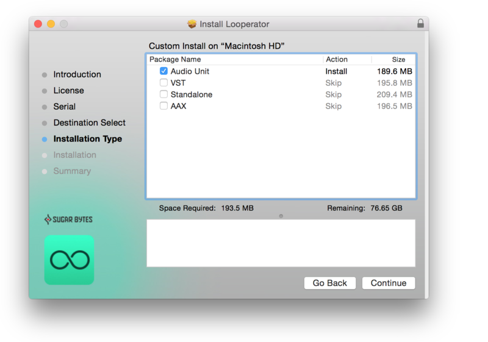Screen dimensions: 488x342
Task: Click the Package Name column header
Action: (175, 60)
